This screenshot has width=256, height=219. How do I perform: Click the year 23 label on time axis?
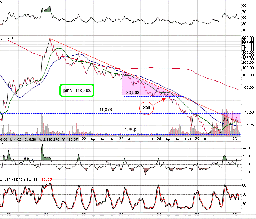pyautogui.click(x=121, y=138)
